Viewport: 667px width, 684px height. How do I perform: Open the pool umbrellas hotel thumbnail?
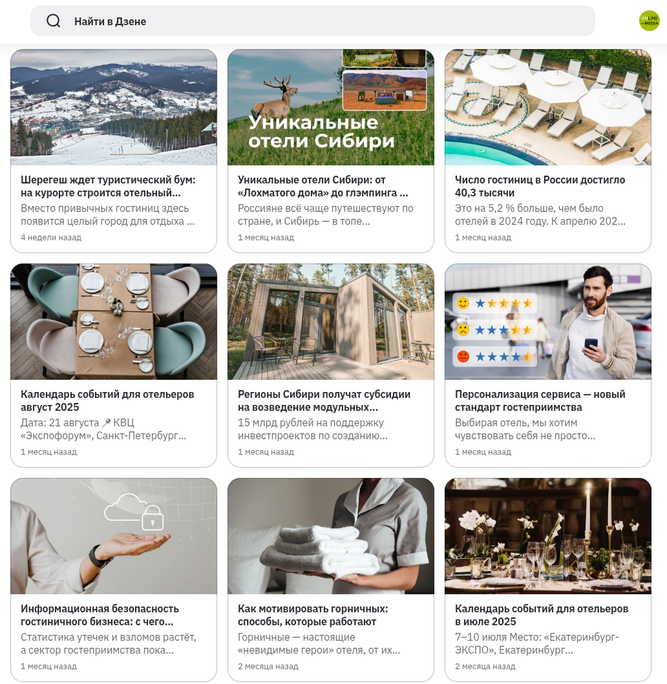[x=548, y=107]
